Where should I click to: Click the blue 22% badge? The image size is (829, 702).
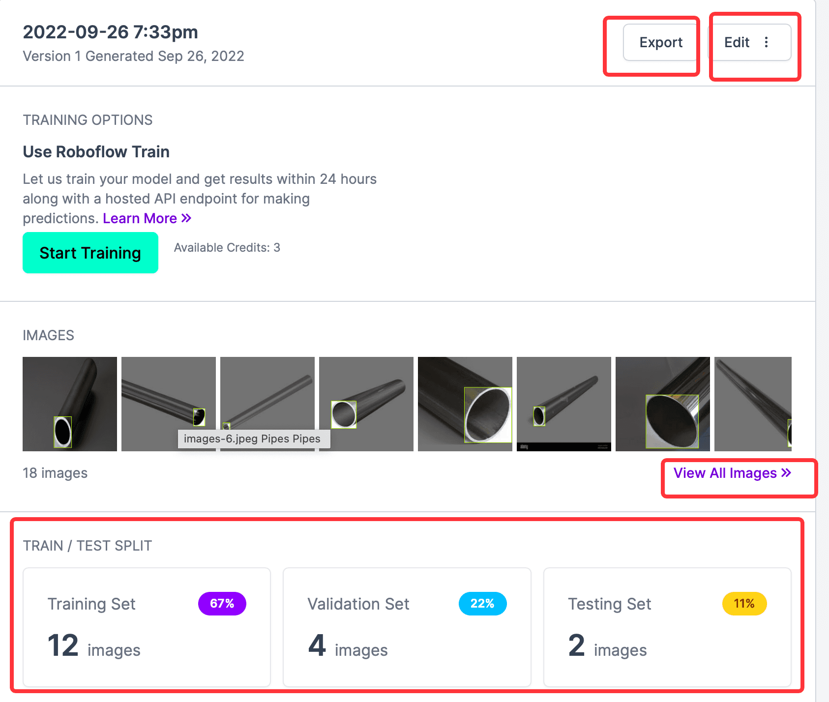pos(482,604)
